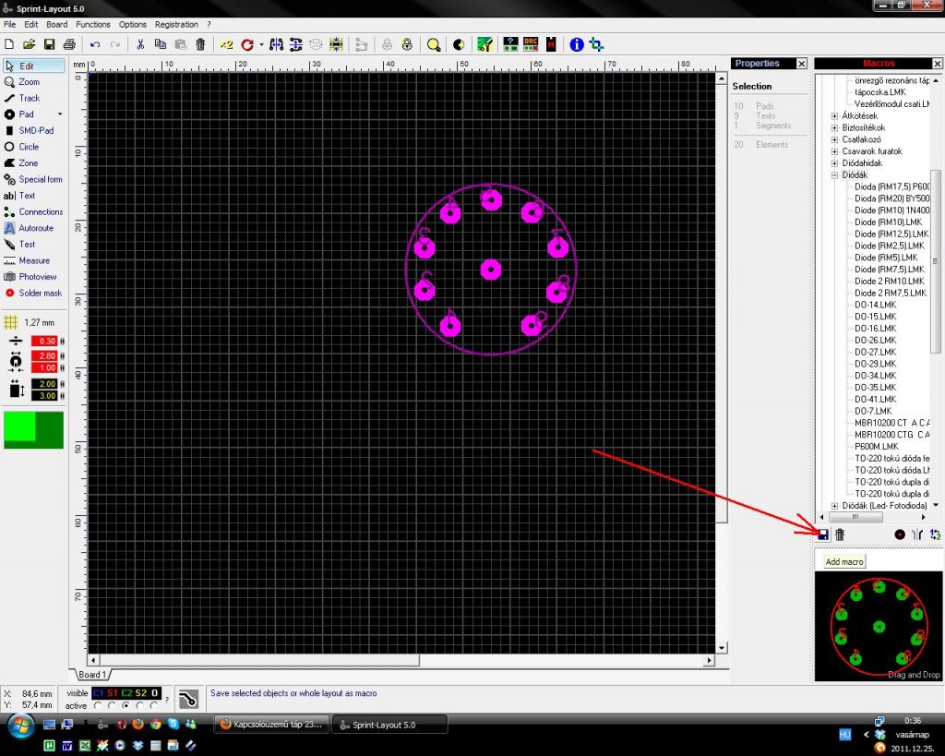The width and height of the screenshot is (945, 756).
Task: Mirror the selection horizontally
Action: pos(277,44)
